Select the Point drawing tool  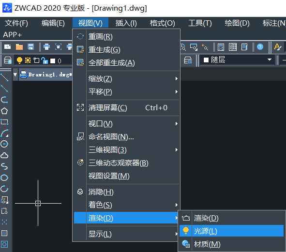coord(4,222)
